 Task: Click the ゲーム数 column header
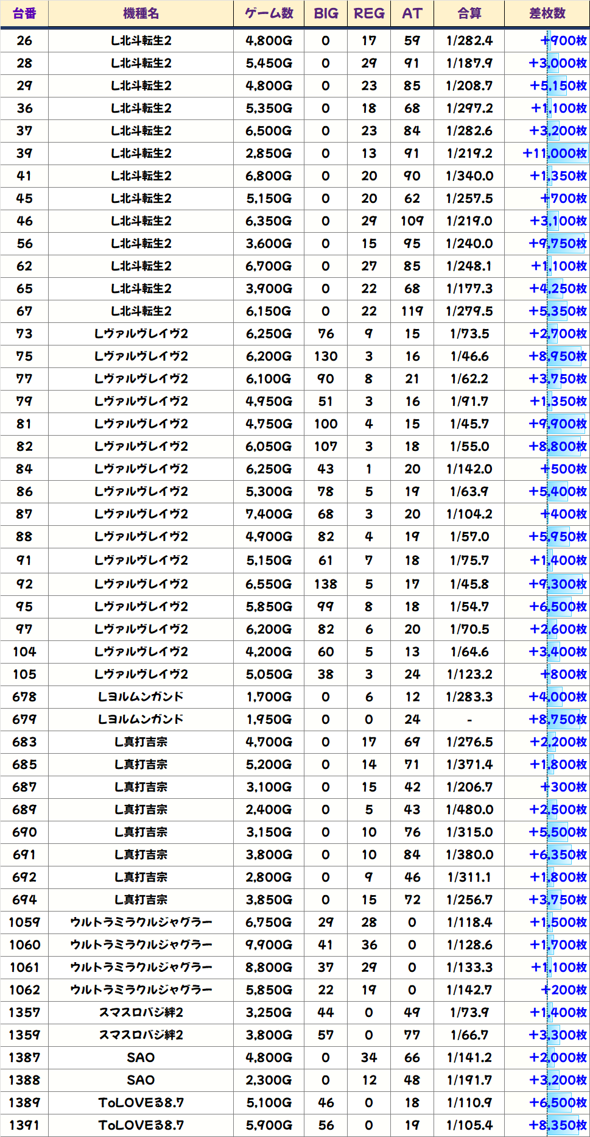point(269,13)
